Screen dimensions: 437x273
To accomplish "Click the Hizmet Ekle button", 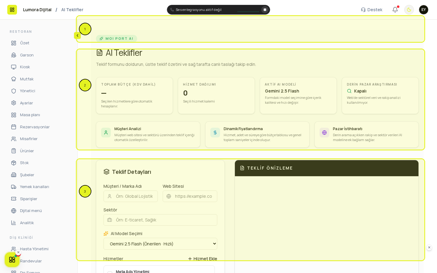I will (202, 259).
